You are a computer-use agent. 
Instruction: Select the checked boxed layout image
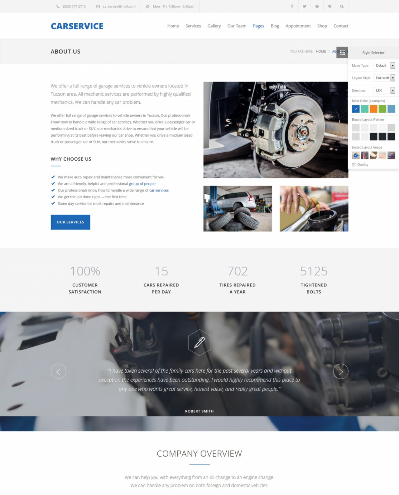[x=356, y=155]
